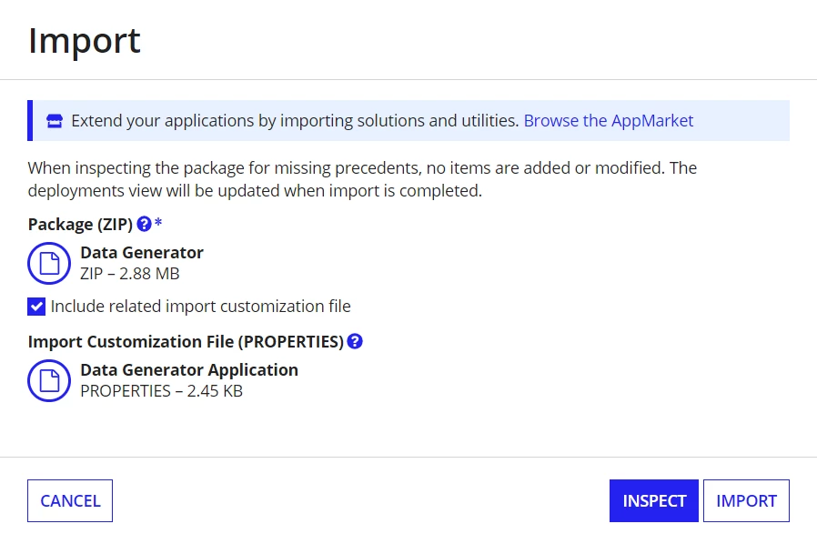Viewport: 817px width, 544px height.
Task: Click the IMPORT button
Action: point(746,500)
